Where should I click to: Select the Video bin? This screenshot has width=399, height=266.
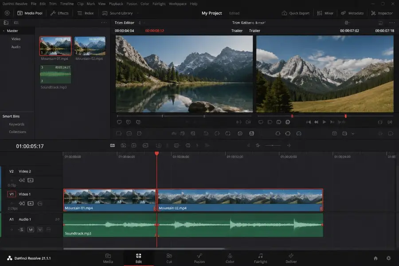point(16,39)
